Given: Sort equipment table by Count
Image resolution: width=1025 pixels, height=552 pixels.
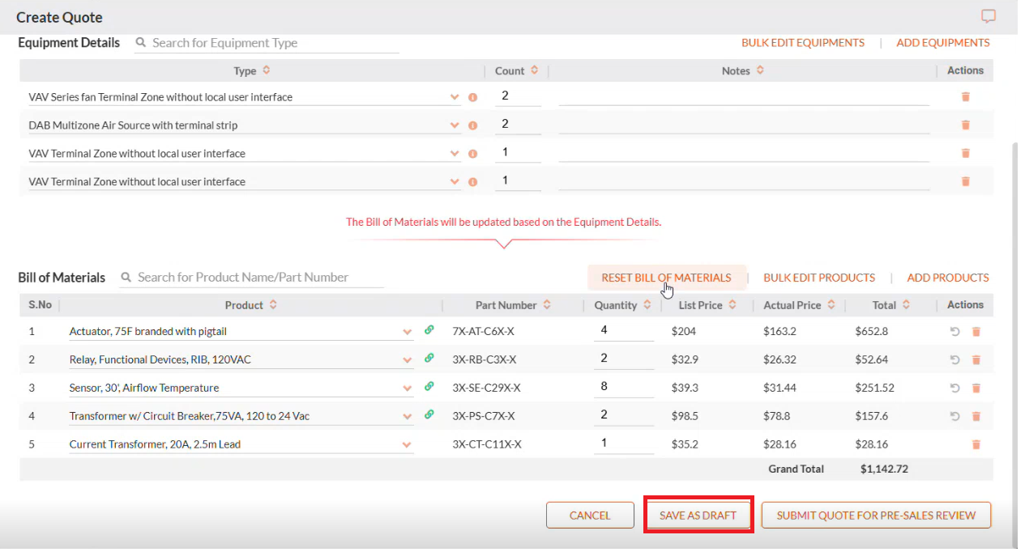Looking at the screenshot, I should pyautogui.click(x=534, y=70).
